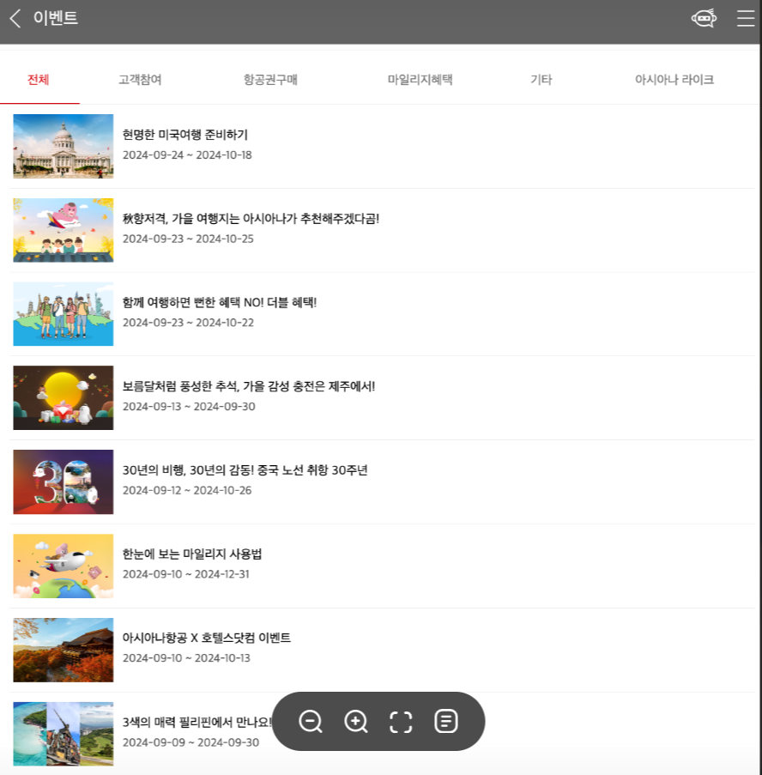Click the Philippines three-photo thumbnail
Image resolution: width=762 pixels, height=775 pixels.
tap(63, 734)
